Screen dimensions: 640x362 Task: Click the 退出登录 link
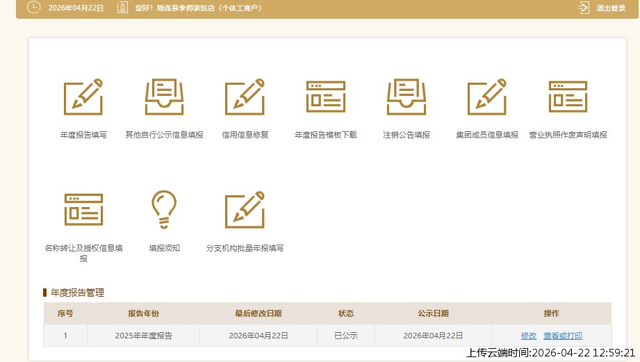(x=611, y=8)
